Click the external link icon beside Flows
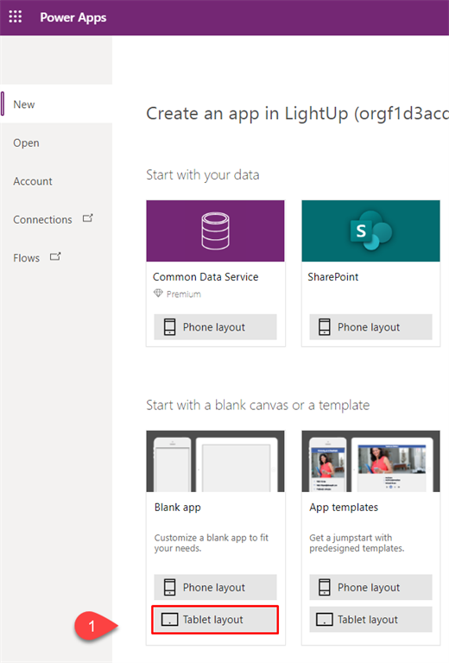Screen dimensions: 449x663 (x=55, y=256)
